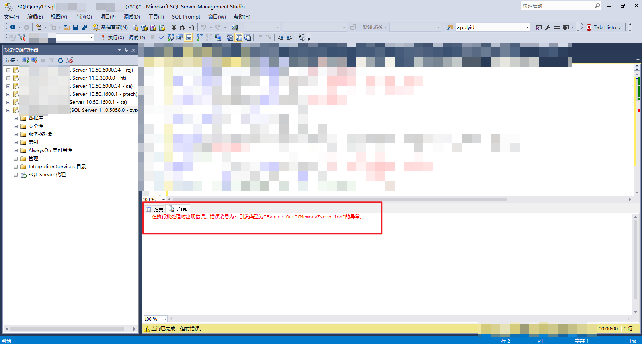The height and width of the screenshot is (344, 642).
Task: Click the results to file icon
Action: click(248, 37)
